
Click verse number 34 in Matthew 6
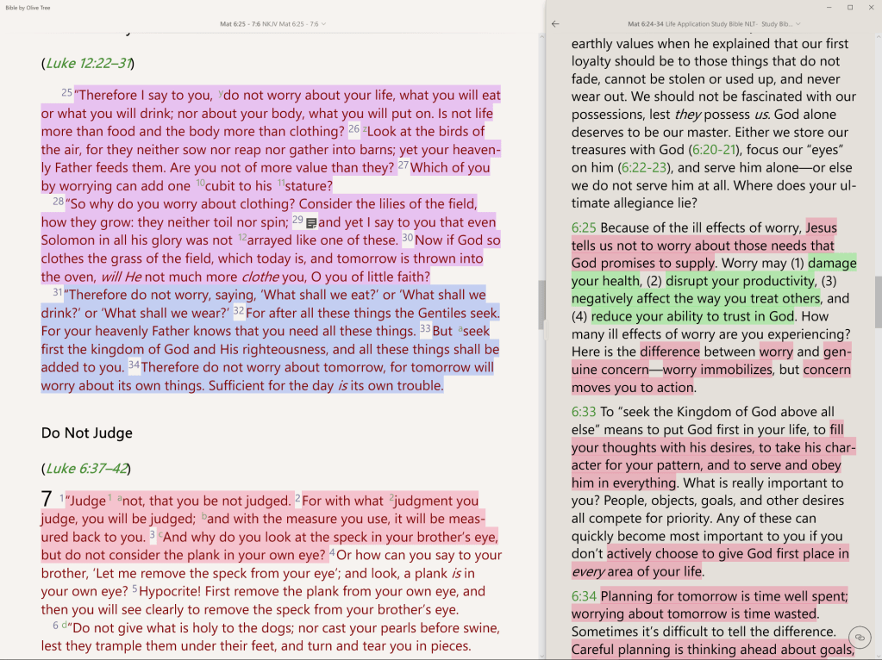pyautogui.click(x=134, y=364)
